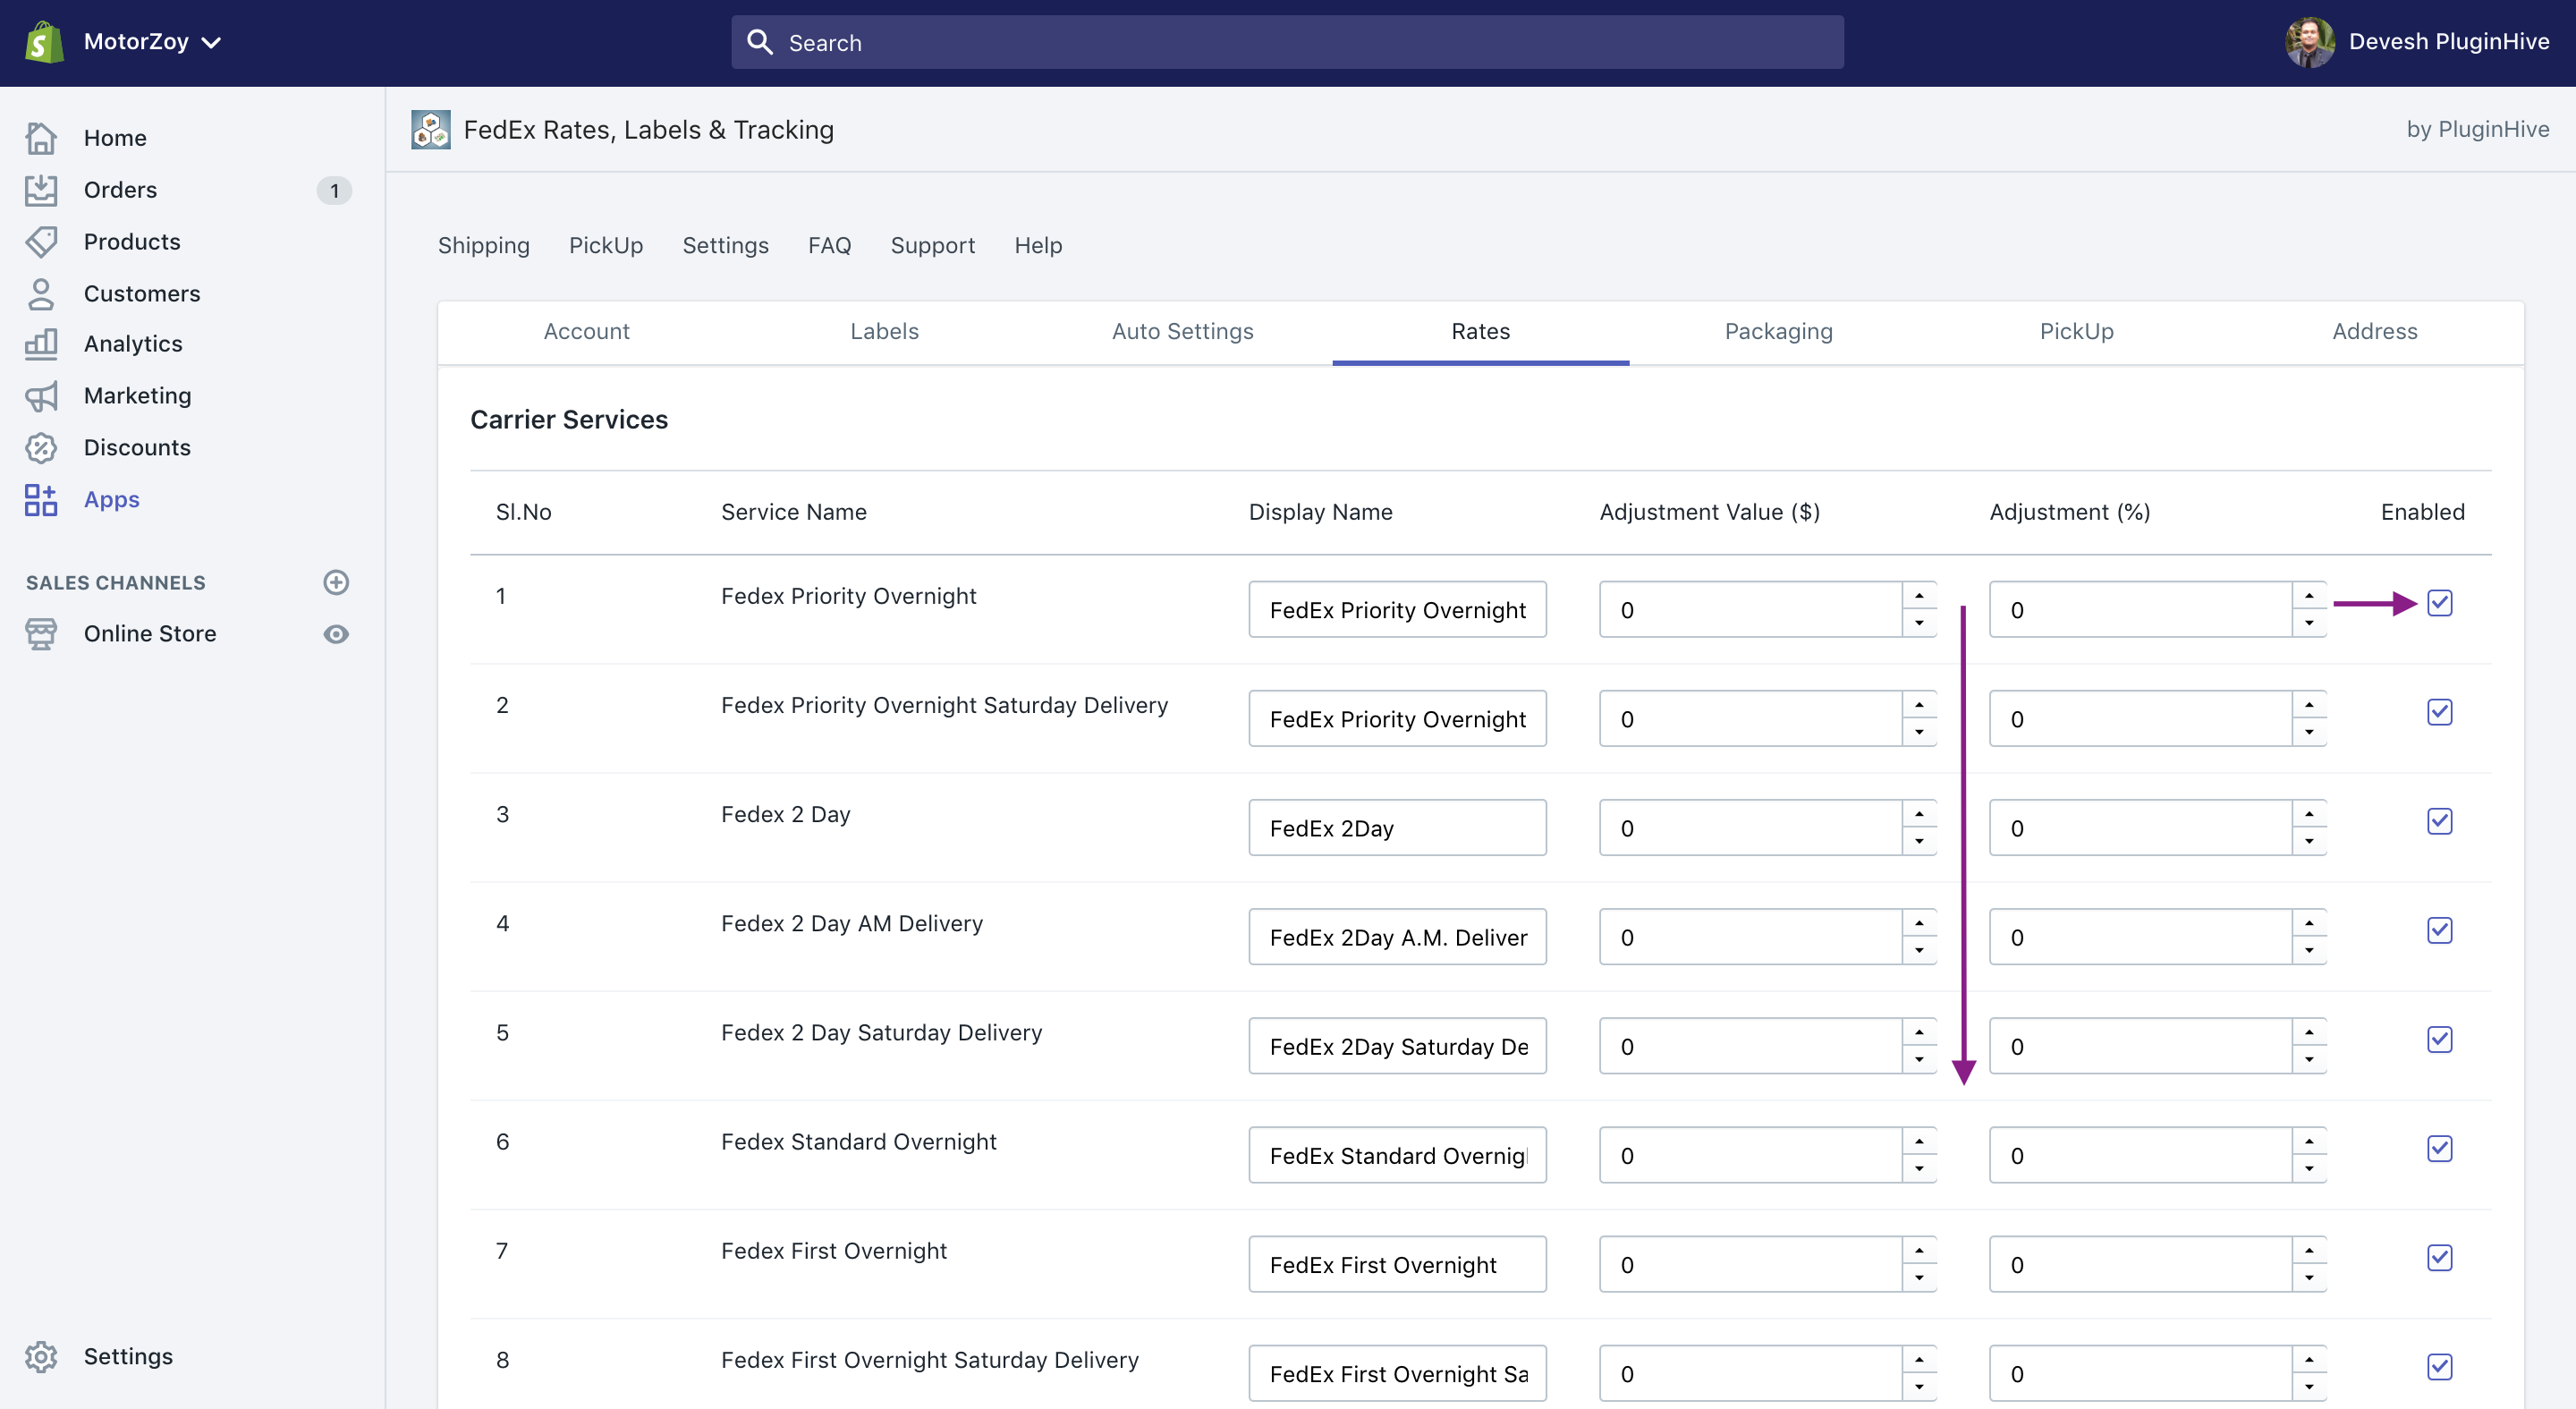Click the Products tag icon
Screen dimensions: 2576x1409
point(41,242)
